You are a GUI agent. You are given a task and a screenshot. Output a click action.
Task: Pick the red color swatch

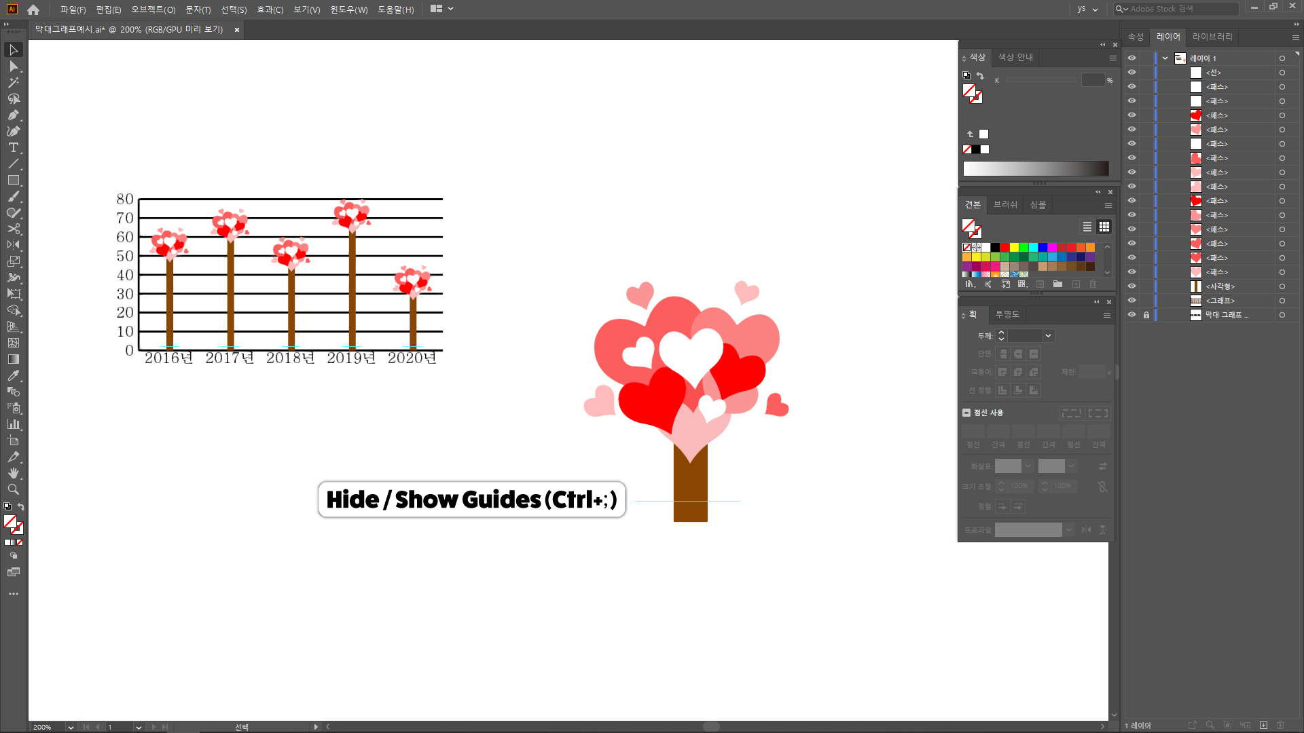click(x=1004, y=248)
